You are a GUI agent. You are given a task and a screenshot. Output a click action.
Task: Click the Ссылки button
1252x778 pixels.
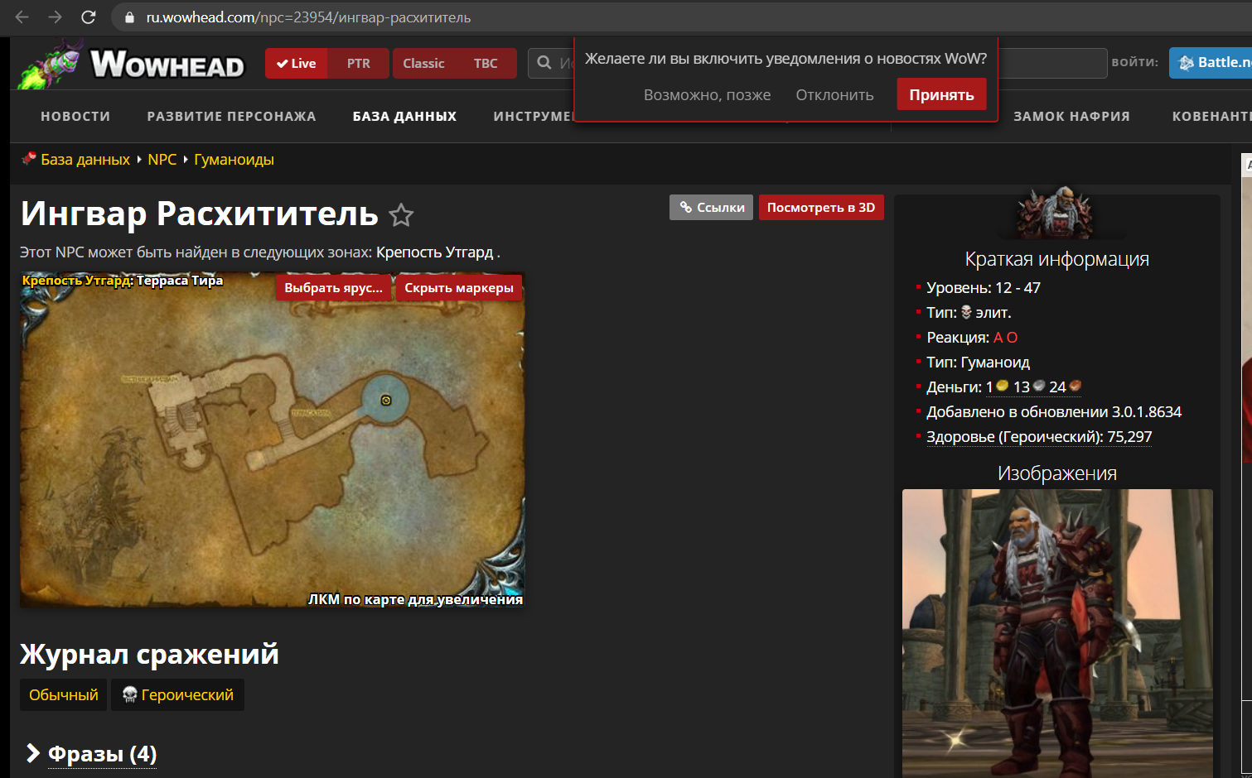pyautogui.click(x=712, y=208)
